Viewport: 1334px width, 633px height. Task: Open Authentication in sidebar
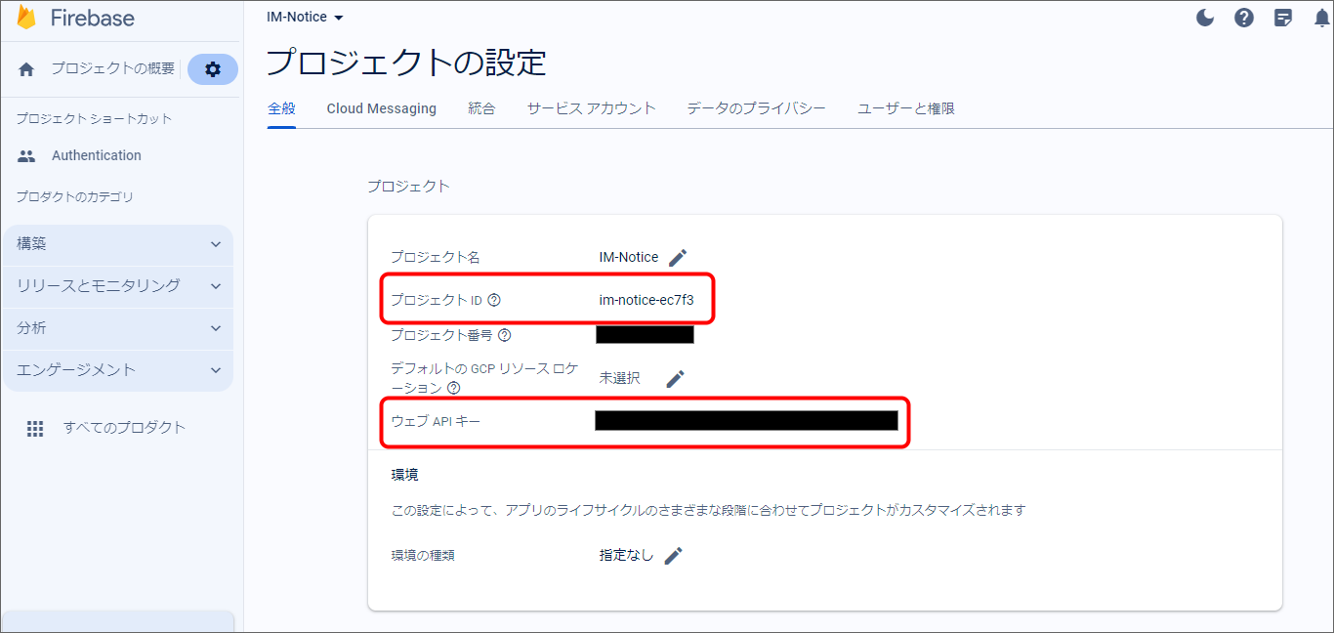(x=97, y=155)
